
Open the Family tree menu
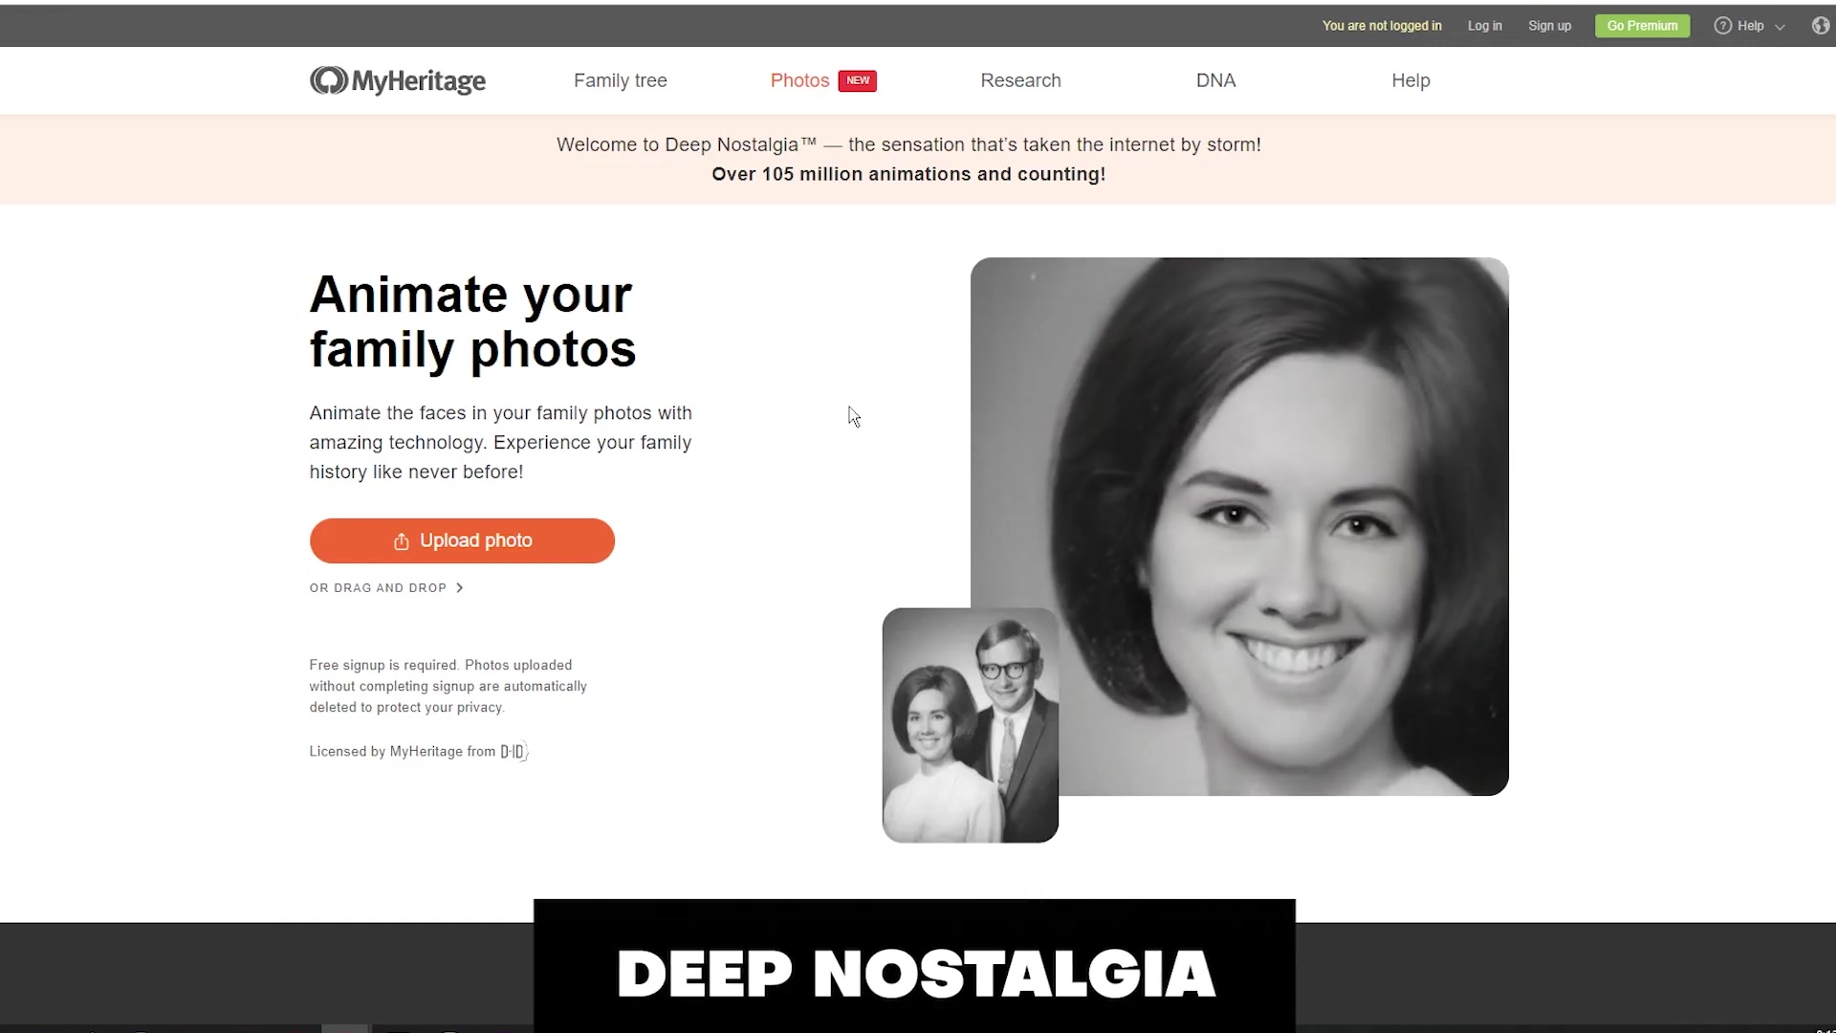(621, 80)
